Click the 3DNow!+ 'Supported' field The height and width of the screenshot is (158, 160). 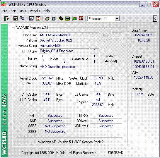[106, 126]
